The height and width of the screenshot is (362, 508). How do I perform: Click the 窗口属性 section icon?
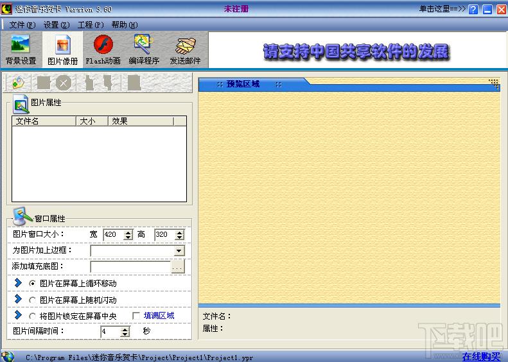click(x=22, y=216)
